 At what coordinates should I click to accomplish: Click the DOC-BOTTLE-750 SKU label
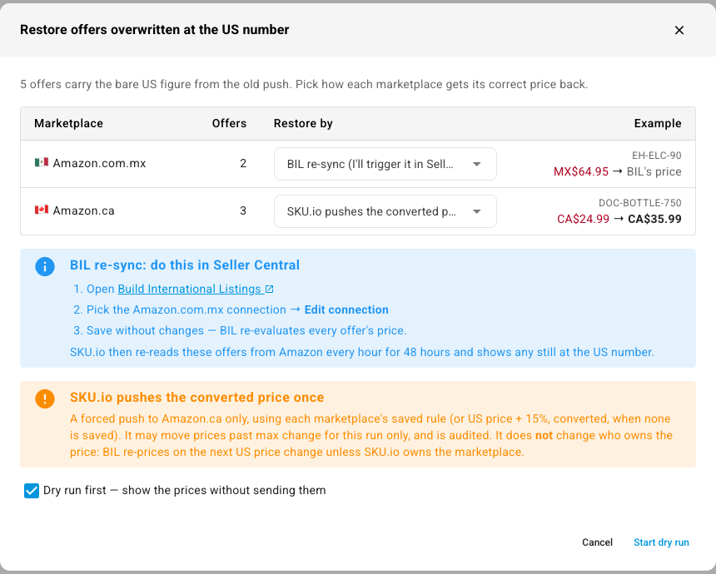pyautogui.click(x=639, y=203)
